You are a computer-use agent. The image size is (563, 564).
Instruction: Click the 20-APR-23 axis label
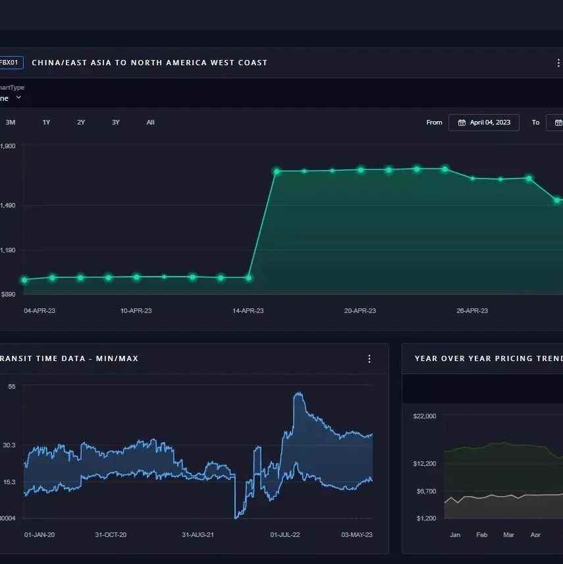coord(360,311)
